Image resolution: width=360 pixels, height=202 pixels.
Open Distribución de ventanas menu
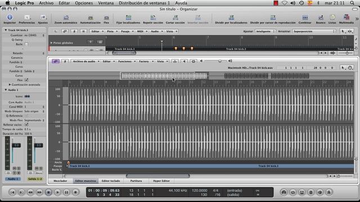(x=144, y=3)
